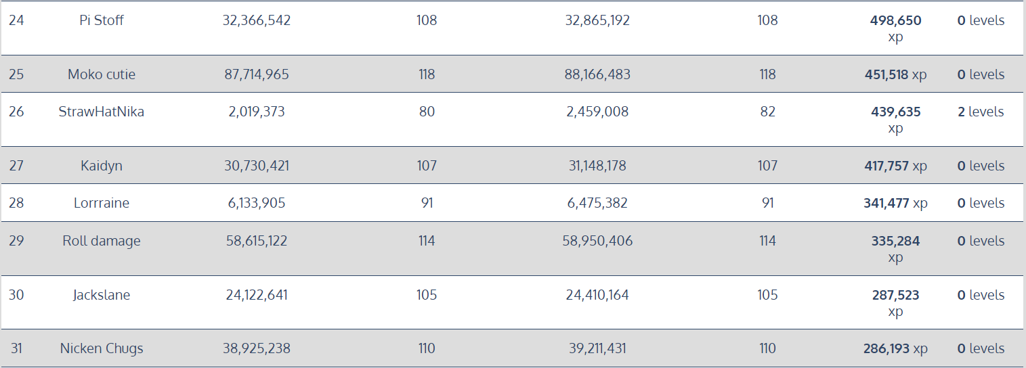Screen dimensions: 1026x368
Task: Click the player name Pi Stoff
Action: click(102, 20)
